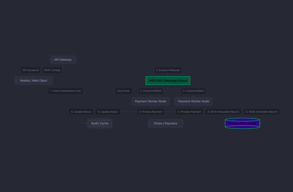
Task: Select the Mobile / Web Client node
Action: (33, 80)
